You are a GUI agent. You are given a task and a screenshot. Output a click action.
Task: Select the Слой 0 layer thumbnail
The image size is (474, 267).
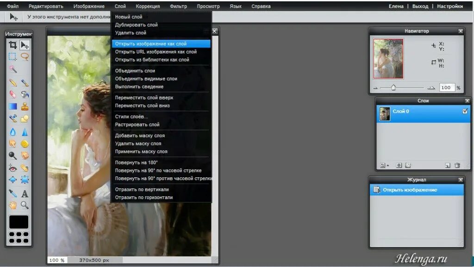pyautogui.click(x=385, y=114)
